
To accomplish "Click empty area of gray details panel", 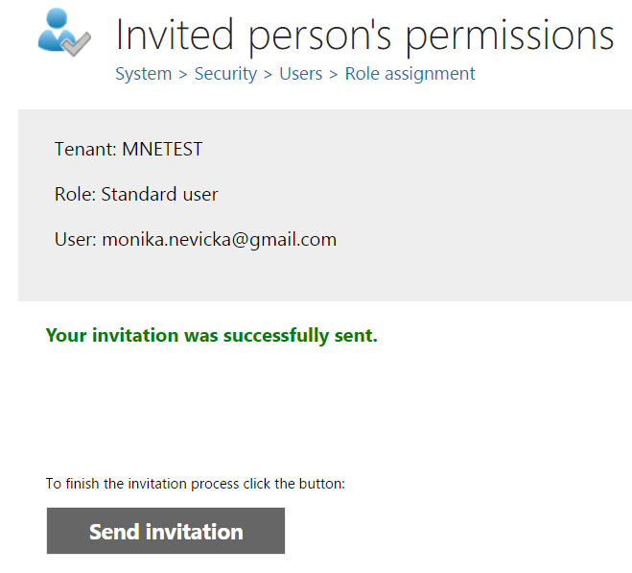I will point(480,211).
